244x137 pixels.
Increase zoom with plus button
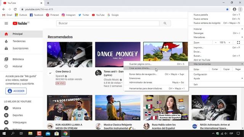click(229, 42)
